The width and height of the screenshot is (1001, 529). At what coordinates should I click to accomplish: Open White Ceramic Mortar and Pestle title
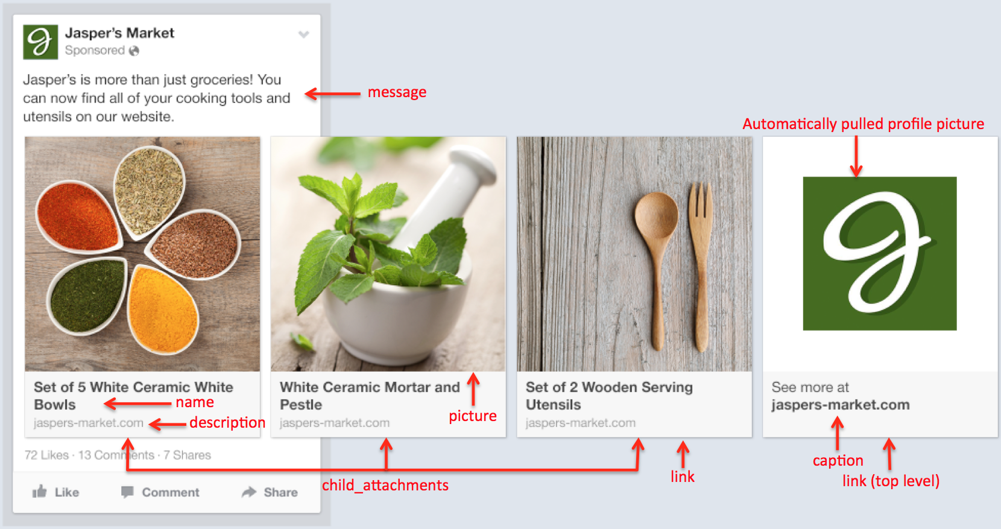(370, 396)
